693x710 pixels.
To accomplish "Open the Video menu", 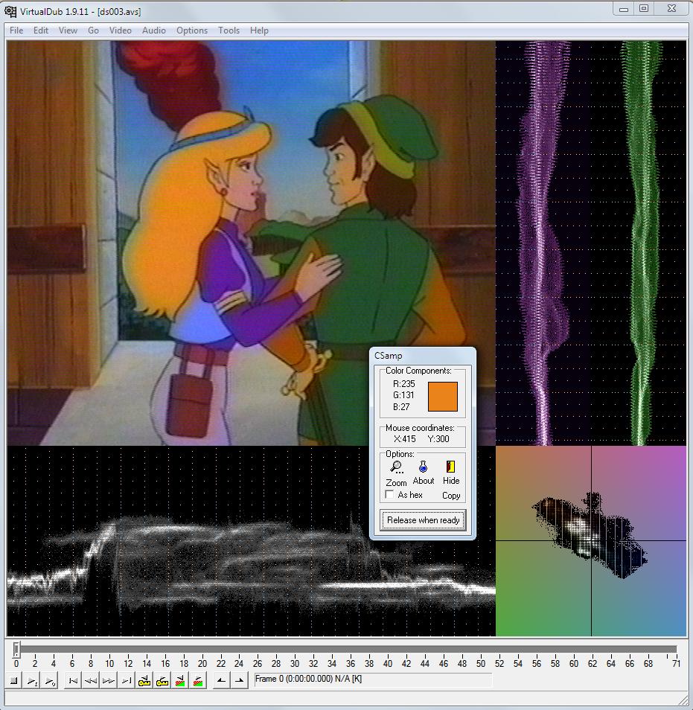I will point(121,31).
